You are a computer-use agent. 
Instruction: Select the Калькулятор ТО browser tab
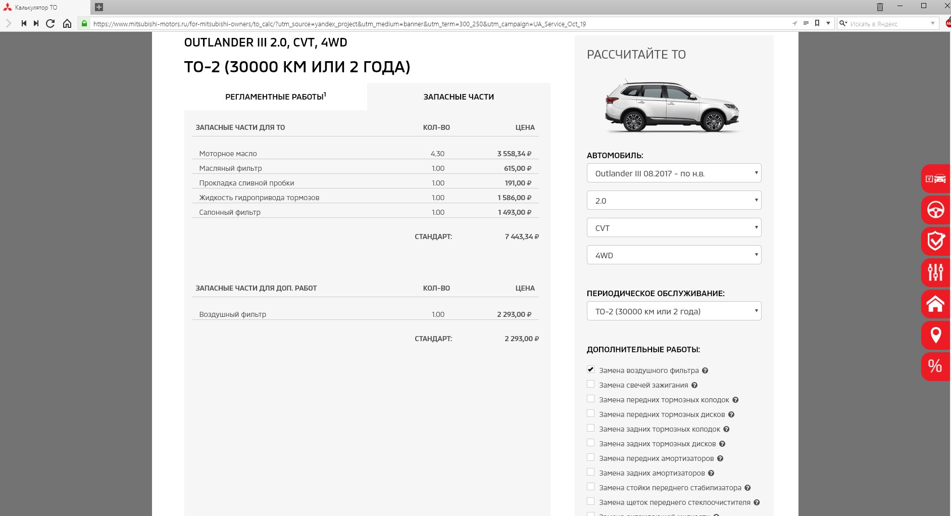(x=45, y=7)
